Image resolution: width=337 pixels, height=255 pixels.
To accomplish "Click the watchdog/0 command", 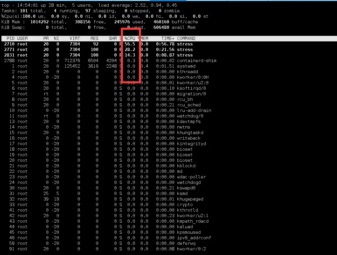I will tap(190, 116).
